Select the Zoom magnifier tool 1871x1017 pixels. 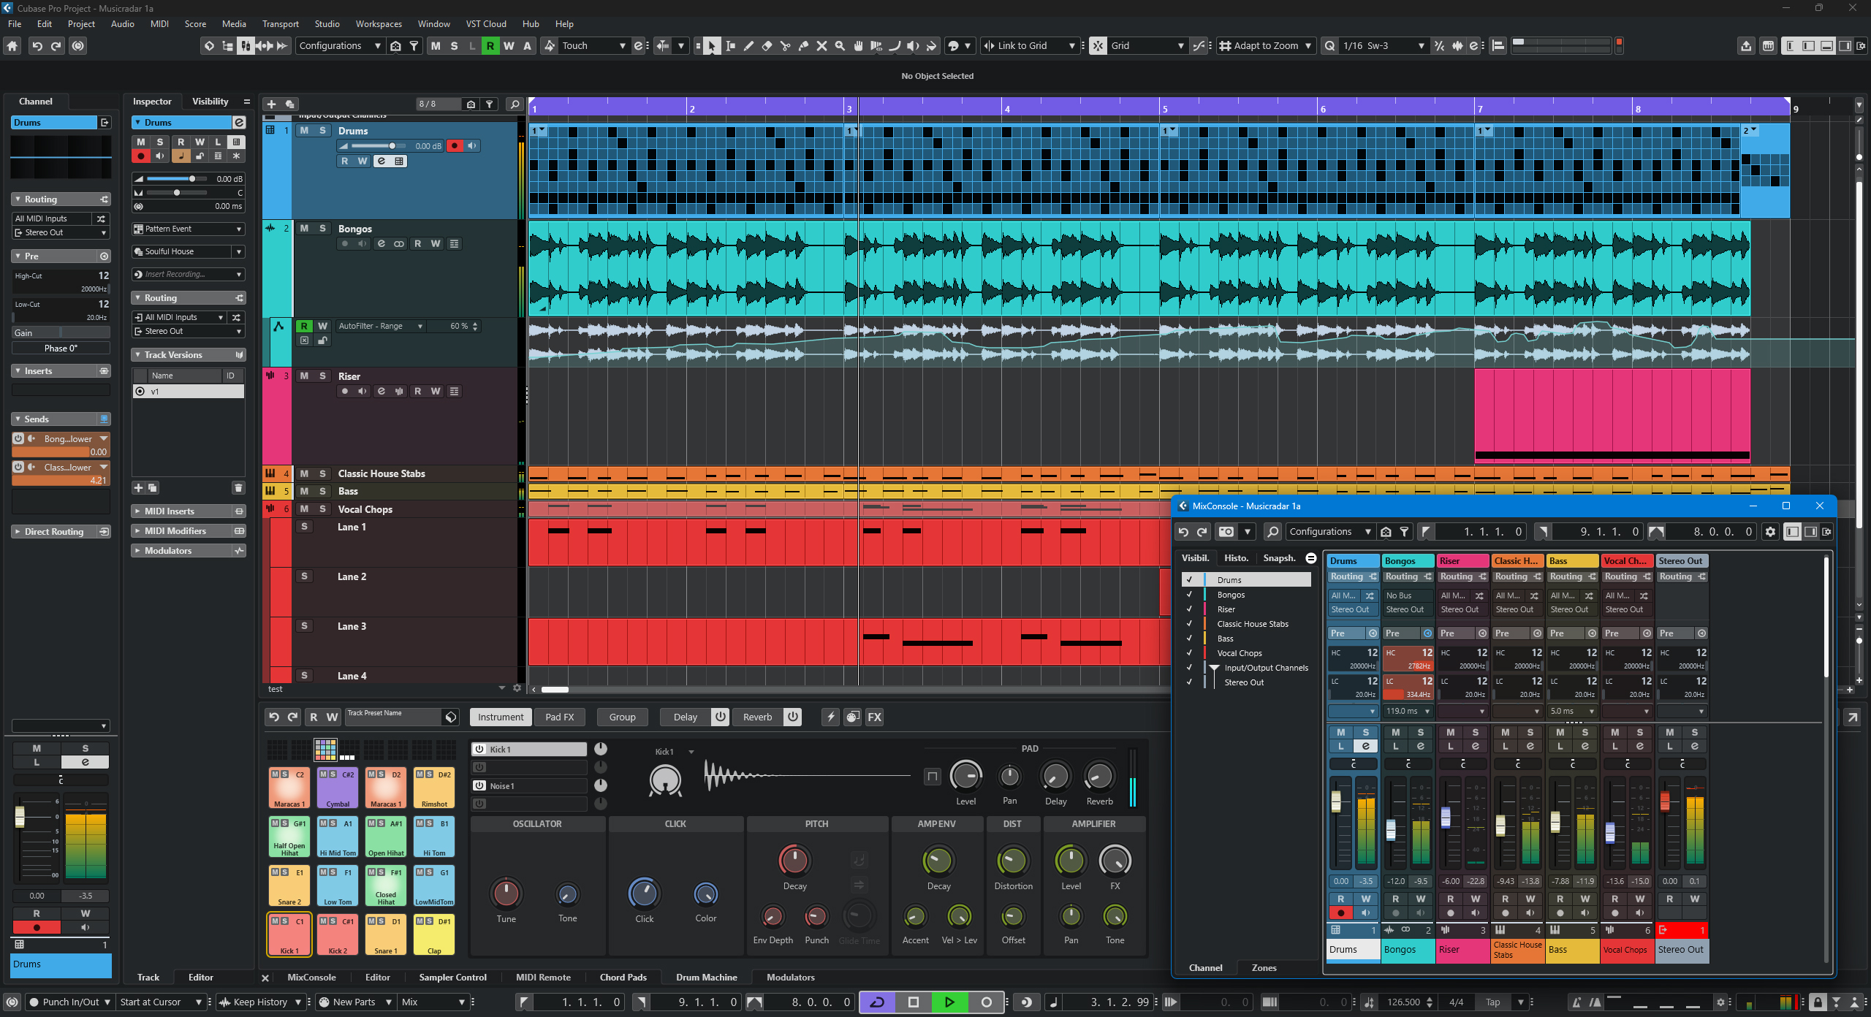[x=840, y=46]
